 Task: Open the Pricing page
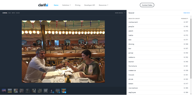coord(78,5)
